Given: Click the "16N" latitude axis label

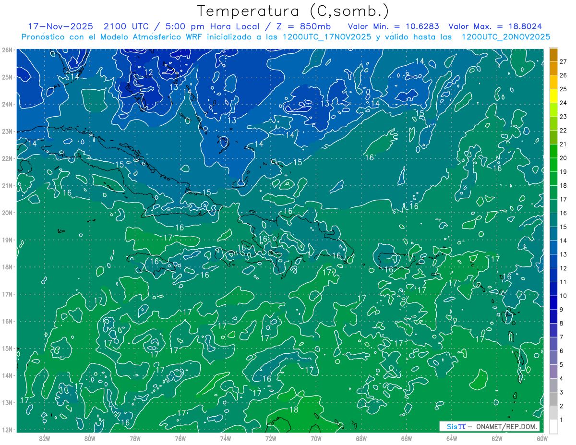Looking at the screenshot, I should [7, 321].
